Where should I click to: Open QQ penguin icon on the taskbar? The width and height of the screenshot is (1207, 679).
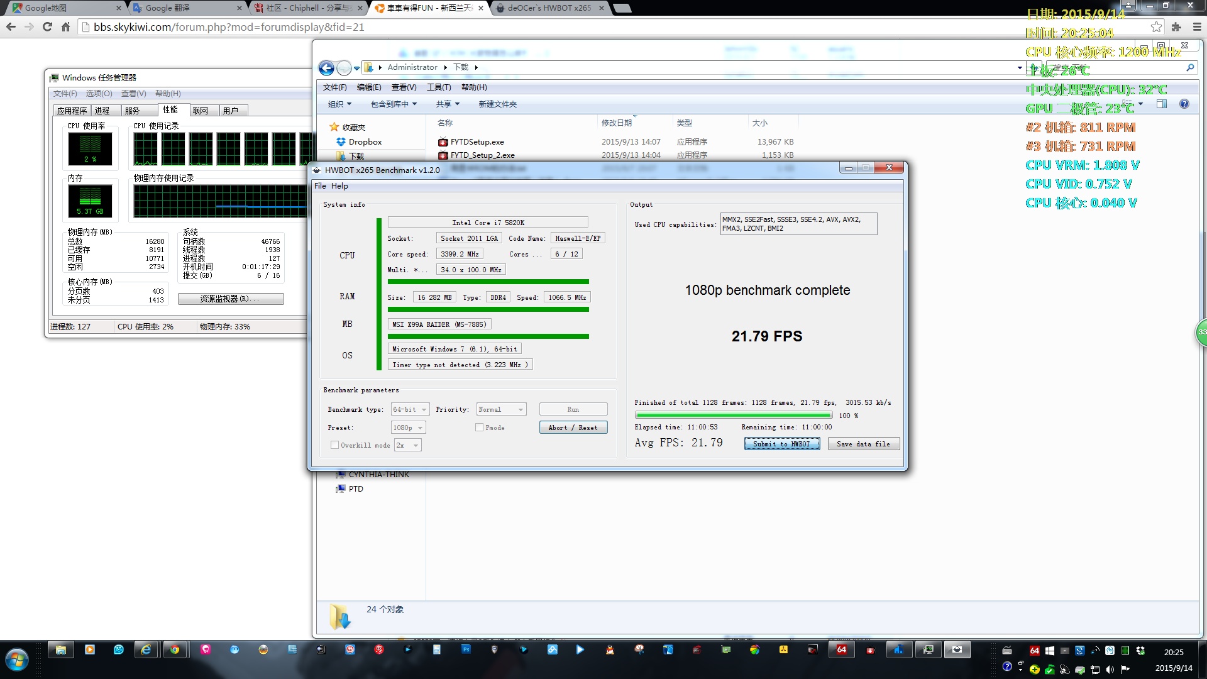pyautogui.click(x=610, y=650)
